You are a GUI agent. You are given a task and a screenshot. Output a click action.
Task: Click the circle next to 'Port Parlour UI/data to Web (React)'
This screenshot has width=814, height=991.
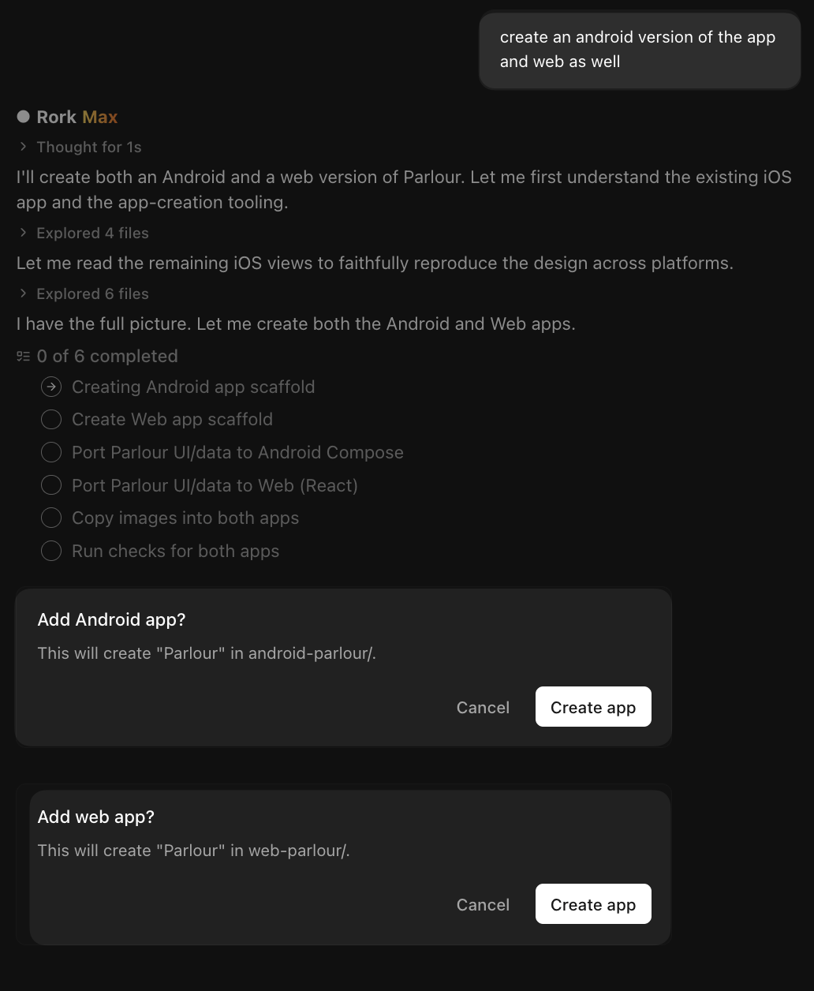tap(51, 485)
